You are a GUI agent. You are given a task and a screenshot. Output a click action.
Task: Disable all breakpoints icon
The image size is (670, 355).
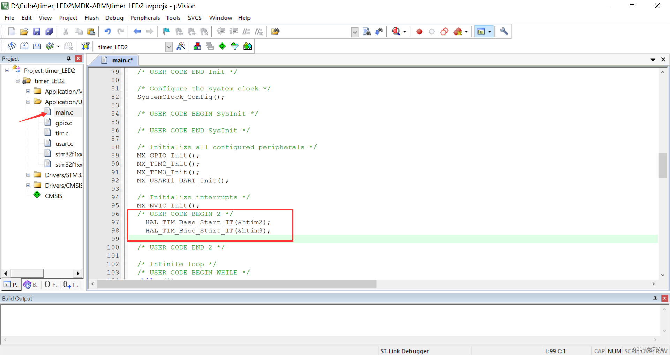444,32
